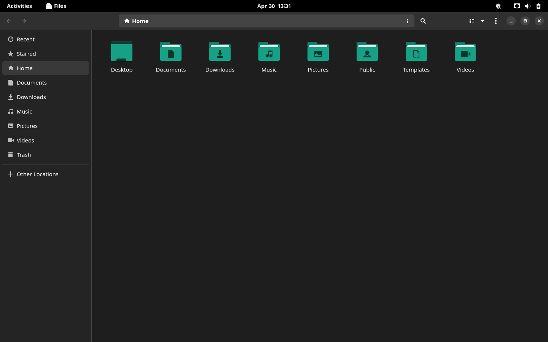
Task: Open Trash from the sidebar
Action: click(x=24, y=155)
